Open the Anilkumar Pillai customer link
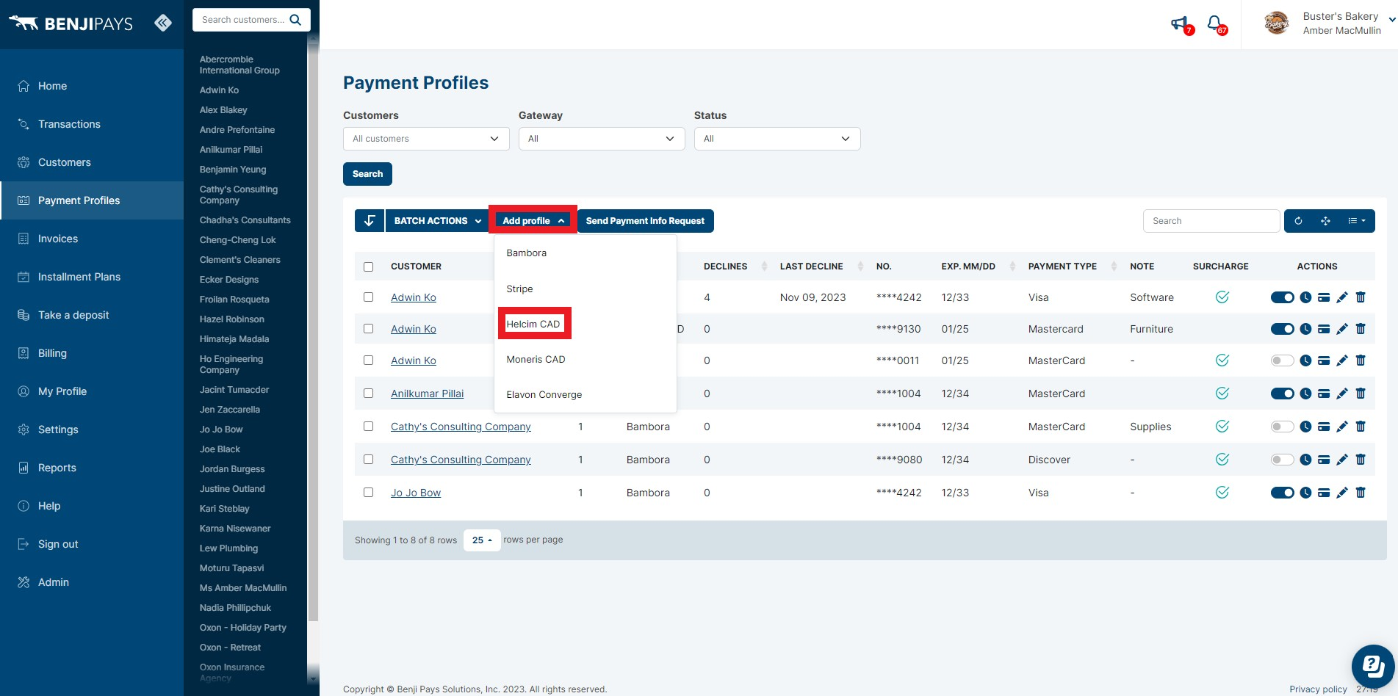The height and width of the screenshot is (696, 1398). [427, 394]
